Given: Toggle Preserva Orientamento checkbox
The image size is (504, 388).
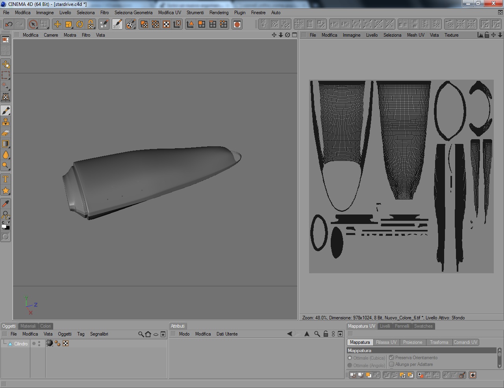Looking at the screenshot, I should click(392, 358).
